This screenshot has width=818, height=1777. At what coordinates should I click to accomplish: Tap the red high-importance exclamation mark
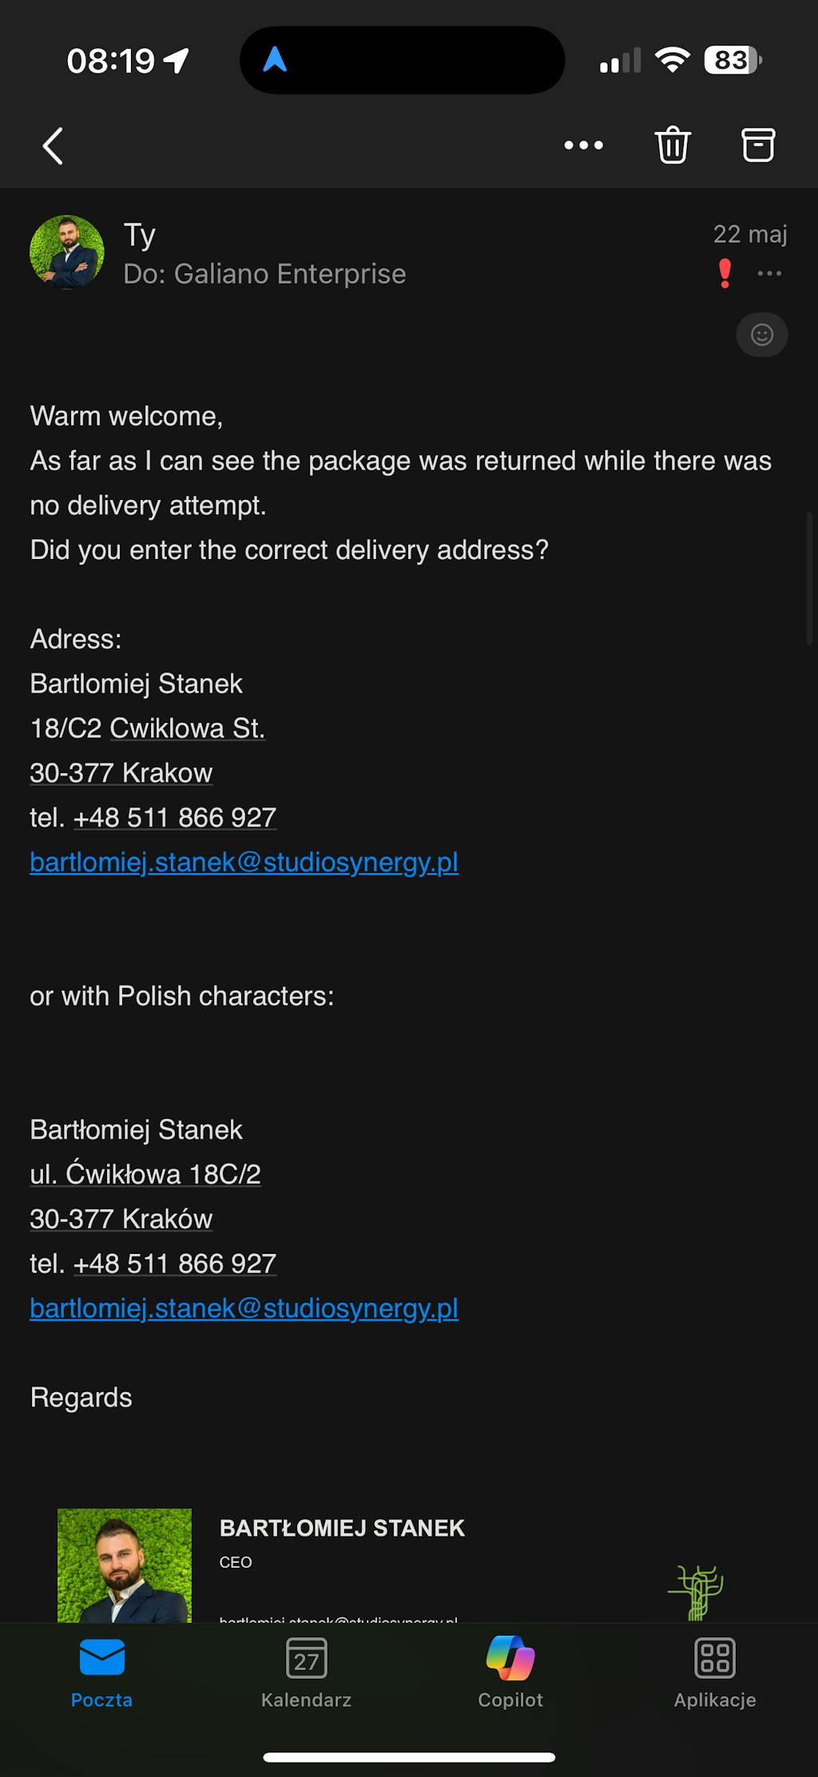pyautogui.click(x=725, y=274)
